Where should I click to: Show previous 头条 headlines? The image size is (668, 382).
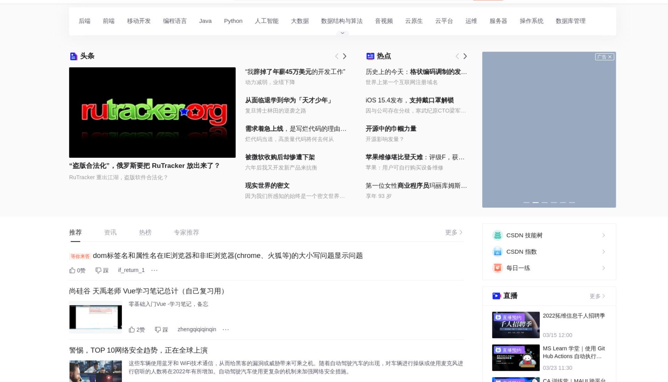[x=337, y=56]
